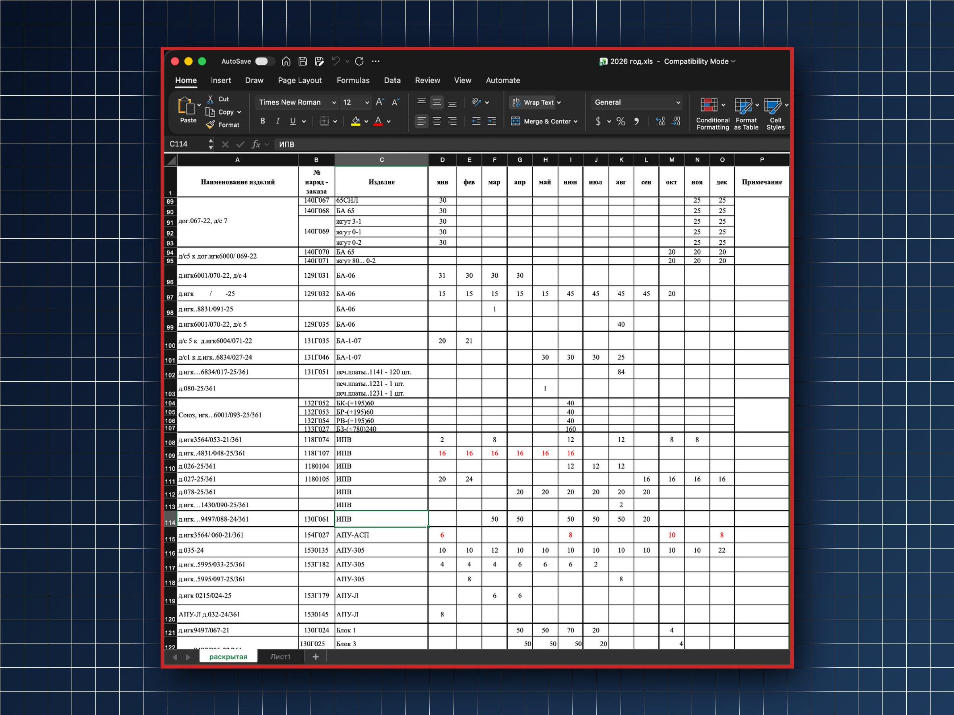Click the Save icon in title bar
This screenshot has height=715, width=954.
pyautogui.click(x=303, y=61)
